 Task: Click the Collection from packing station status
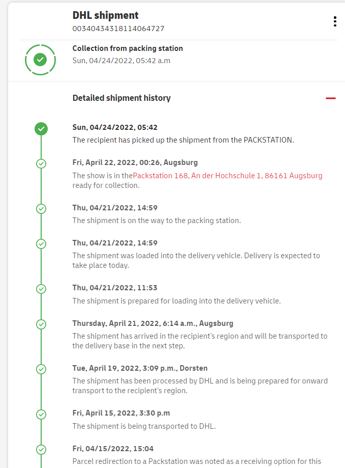click(x=128, y=49)
